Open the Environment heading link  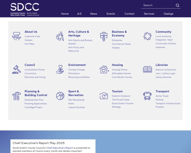click(x=77, y=65)
